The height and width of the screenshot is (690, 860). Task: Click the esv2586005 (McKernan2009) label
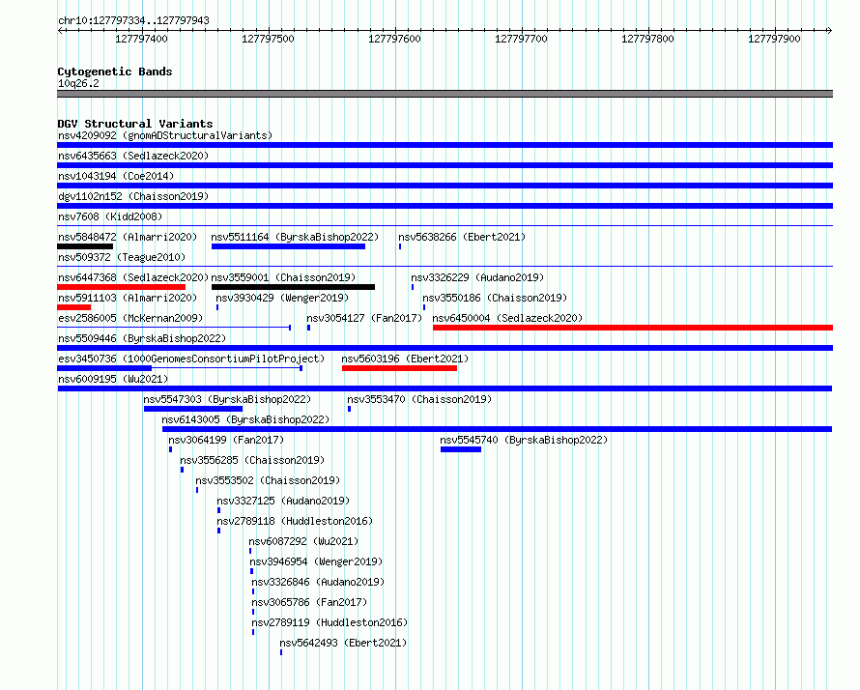[x=130, y=318]
